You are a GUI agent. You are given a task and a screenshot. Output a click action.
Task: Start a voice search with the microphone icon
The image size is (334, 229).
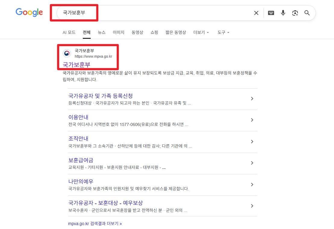[x=283, y=13]
